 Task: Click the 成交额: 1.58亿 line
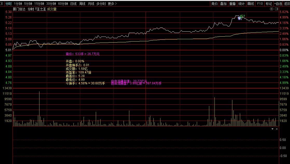point(77,69)
